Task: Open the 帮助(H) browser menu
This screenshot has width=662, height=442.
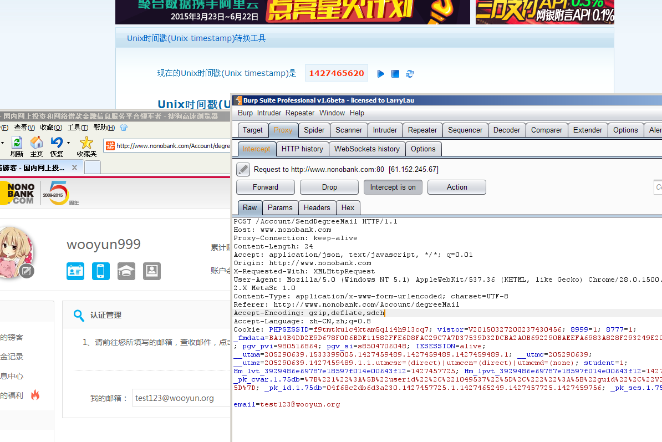Action: tap(104, 128)
